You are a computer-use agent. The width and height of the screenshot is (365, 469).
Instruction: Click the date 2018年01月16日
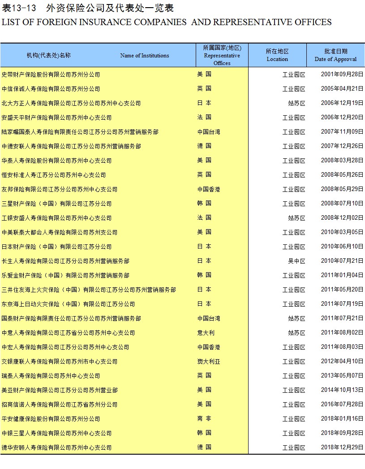pos(342,419)
